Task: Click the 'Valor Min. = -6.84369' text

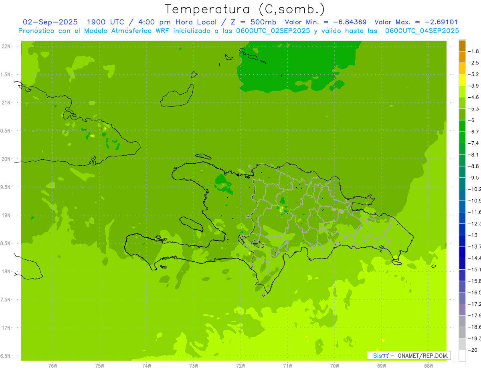Action: 325,22
